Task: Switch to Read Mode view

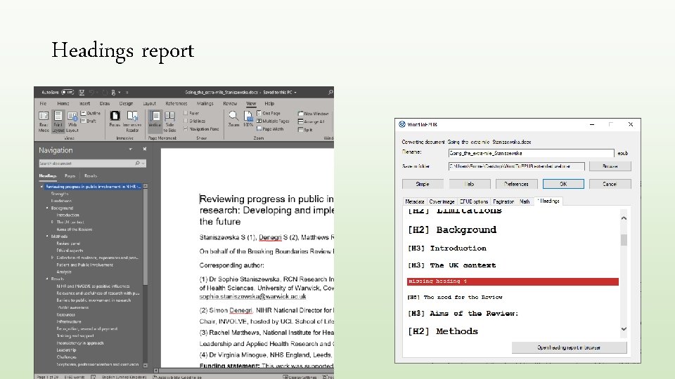Action: click(x=44, y=121)
